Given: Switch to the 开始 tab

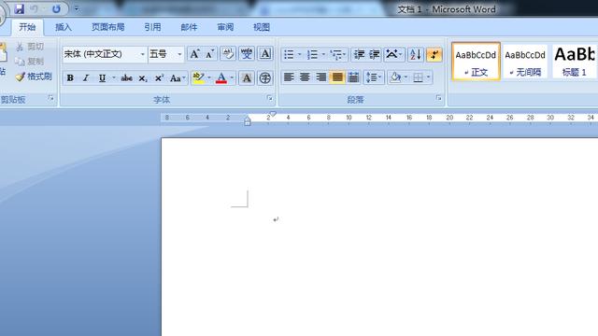Looking at the screenshot, I should pyautogui.click(x=27, y=27).
